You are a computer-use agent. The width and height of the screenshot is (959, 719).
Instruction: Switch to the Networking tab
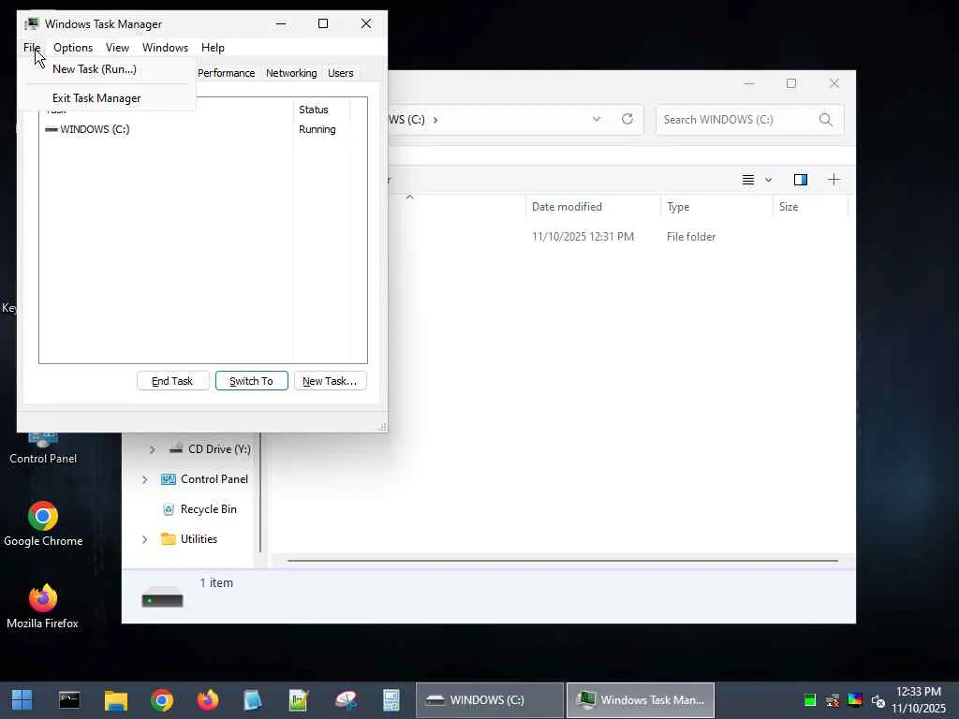(x=291, y=73)
